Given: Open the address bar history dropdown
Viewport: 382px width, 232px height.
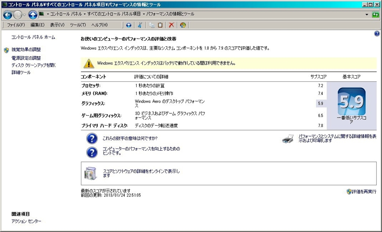Looking at the screenshot, I should point(367,15).
